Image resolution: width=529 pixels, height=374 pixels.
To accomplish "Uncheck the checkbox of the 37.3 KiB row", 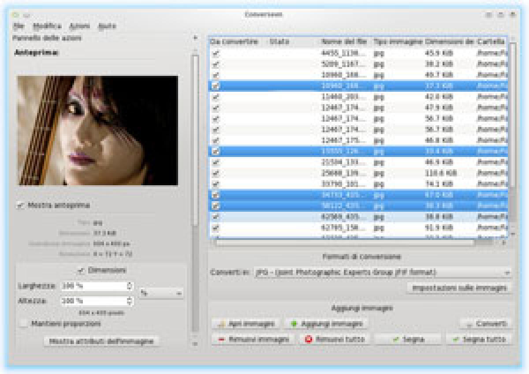I will [216, 86].
